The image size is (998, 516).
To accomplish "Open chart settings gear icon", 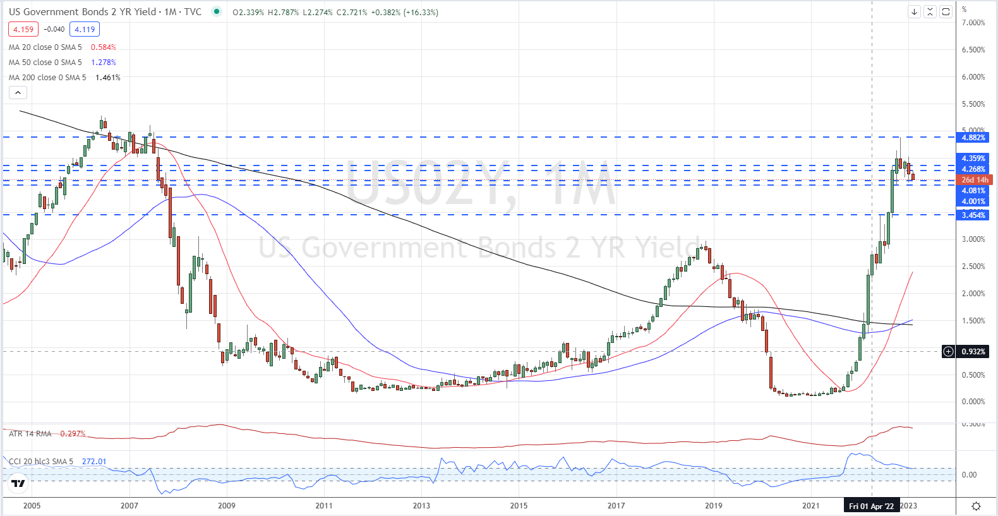I will click(976, 506).
